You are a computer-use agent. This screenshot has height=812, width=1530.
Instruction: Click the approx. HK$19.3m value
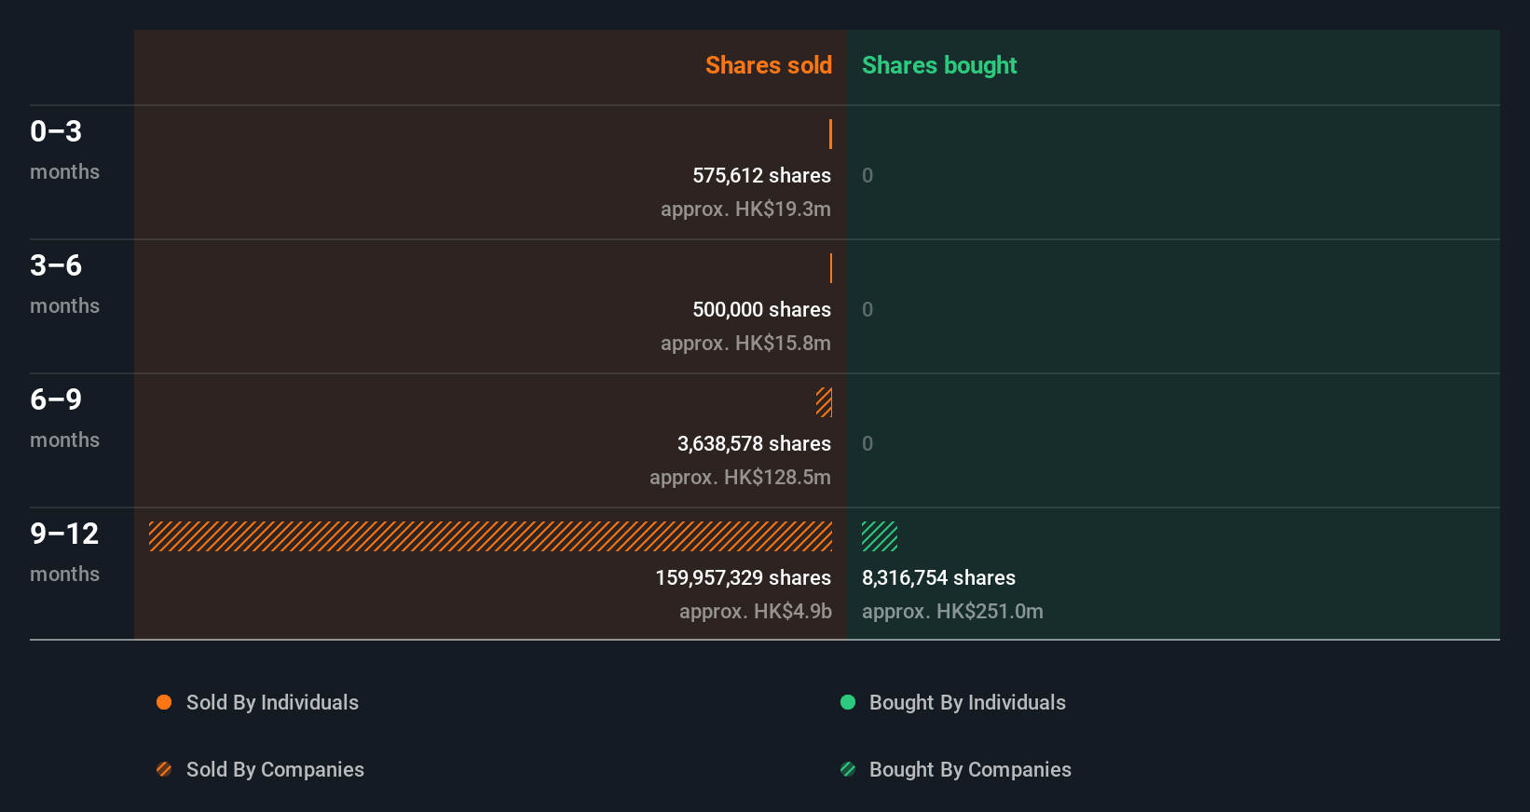745,209
